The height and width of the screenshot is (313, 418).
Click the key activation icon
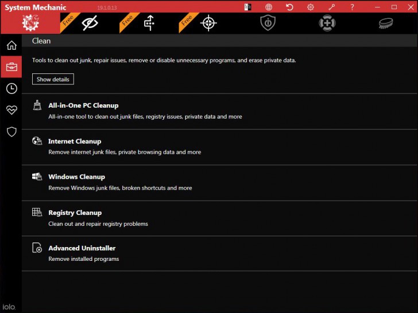click(x=331, y=7)
